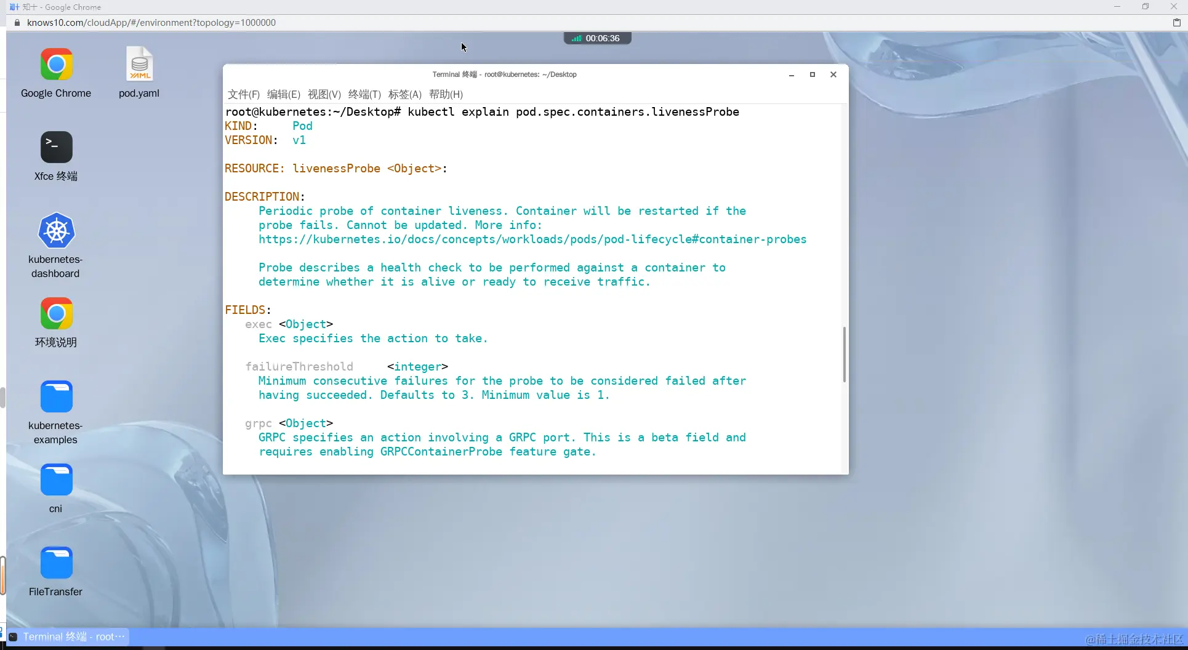Open the 标签(A) menu in Terminal
The width and height of the screenshot is (1188, 650).
(405, 94)
